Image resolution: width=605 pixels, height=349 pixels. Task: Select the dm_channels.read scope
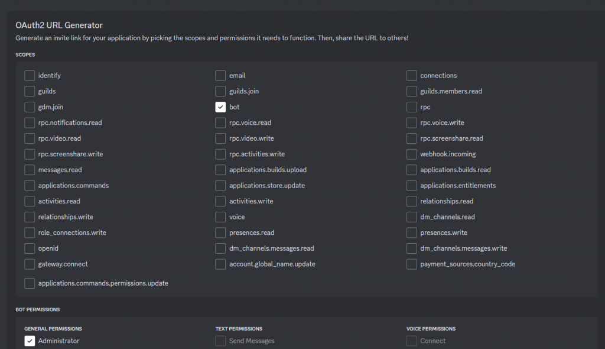(412, 217)
